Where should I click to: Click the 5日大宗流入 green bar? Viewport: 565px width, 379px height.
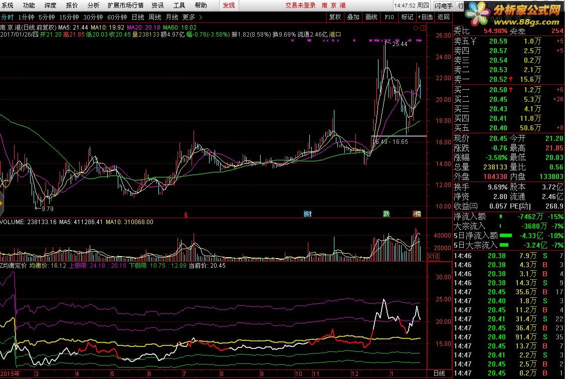504,245
